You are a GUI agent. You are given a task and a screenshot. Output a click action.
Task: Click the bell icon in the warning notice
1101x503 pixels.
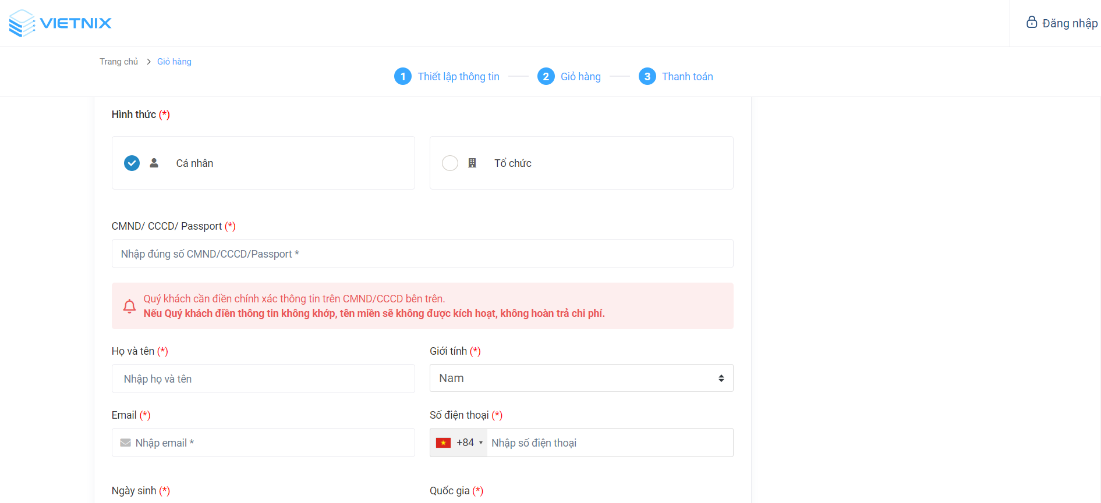pyautogui.click(x=129, y=306)
